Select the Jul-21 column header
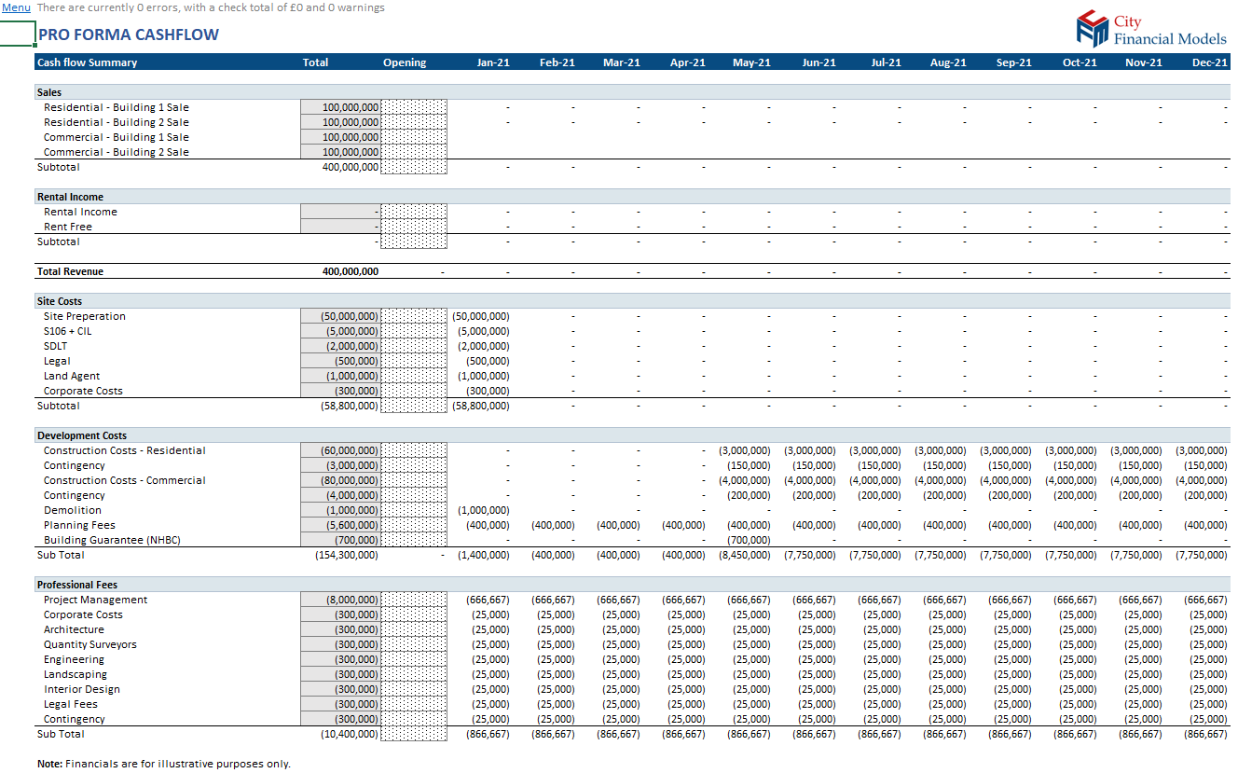1238x773 pixels. (886, 62)
